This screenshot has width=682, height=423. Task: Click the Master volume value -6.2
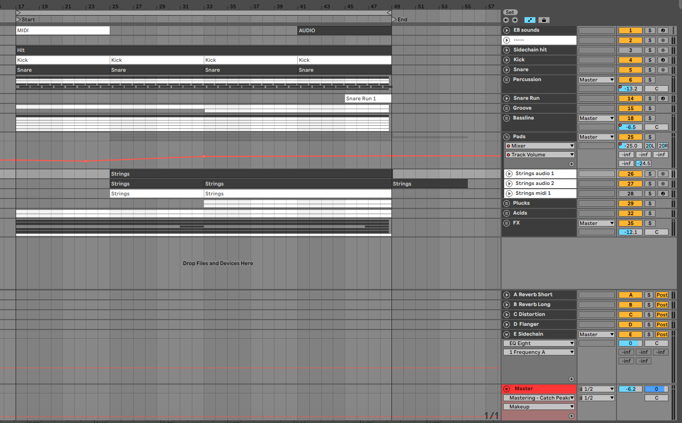[x=631, y=389]
